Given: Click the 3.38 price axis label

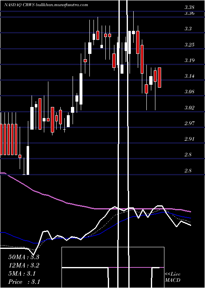Looking at the screenshot, I should pyautogui.click(x=189, y=7).
